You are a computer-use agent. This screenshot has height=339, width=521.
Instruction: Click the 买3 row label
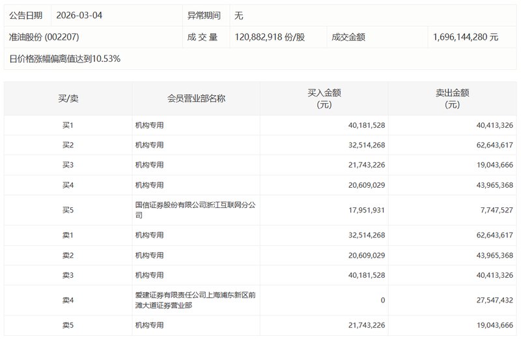[x=68, y=165]
